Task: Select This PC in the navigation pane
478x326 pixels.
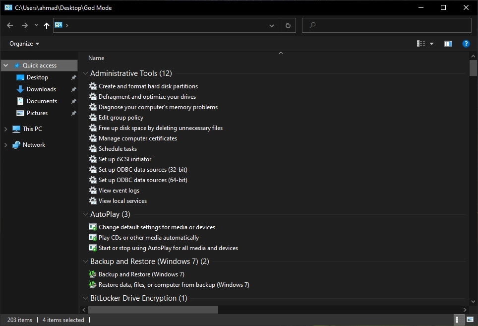Action: [32, 129]
